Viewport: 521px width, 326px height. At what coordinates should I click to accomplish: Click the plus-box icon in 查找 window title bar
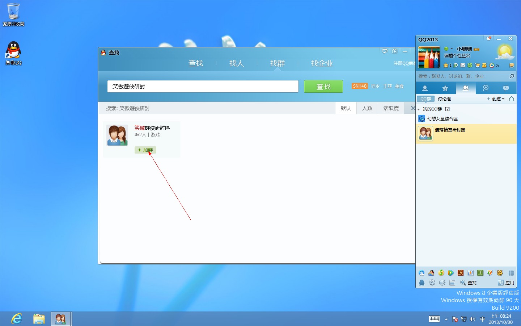395,51
